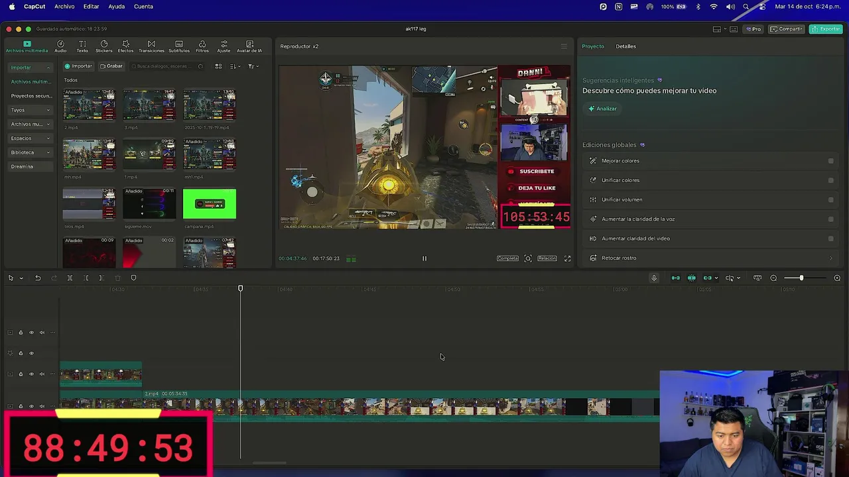This screenshot has width=849, height=477.
Task: Click the green Importar button
Action: (78, 66)
